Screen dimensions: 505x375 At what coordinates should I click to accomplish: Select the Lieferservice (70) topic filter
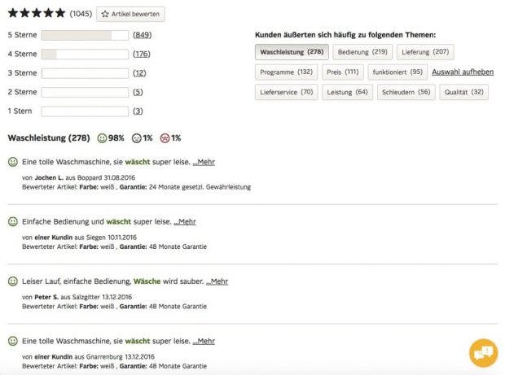click(x=287, y=92)
